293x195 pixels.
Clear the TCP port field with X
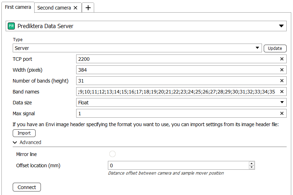click(282, 59)
